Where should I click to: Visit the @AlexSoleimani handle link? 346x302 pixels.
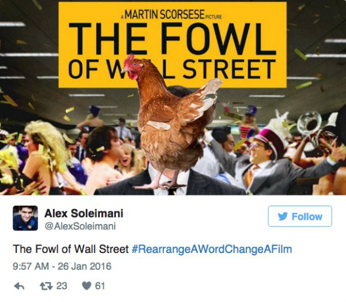[x=80, y=226]
